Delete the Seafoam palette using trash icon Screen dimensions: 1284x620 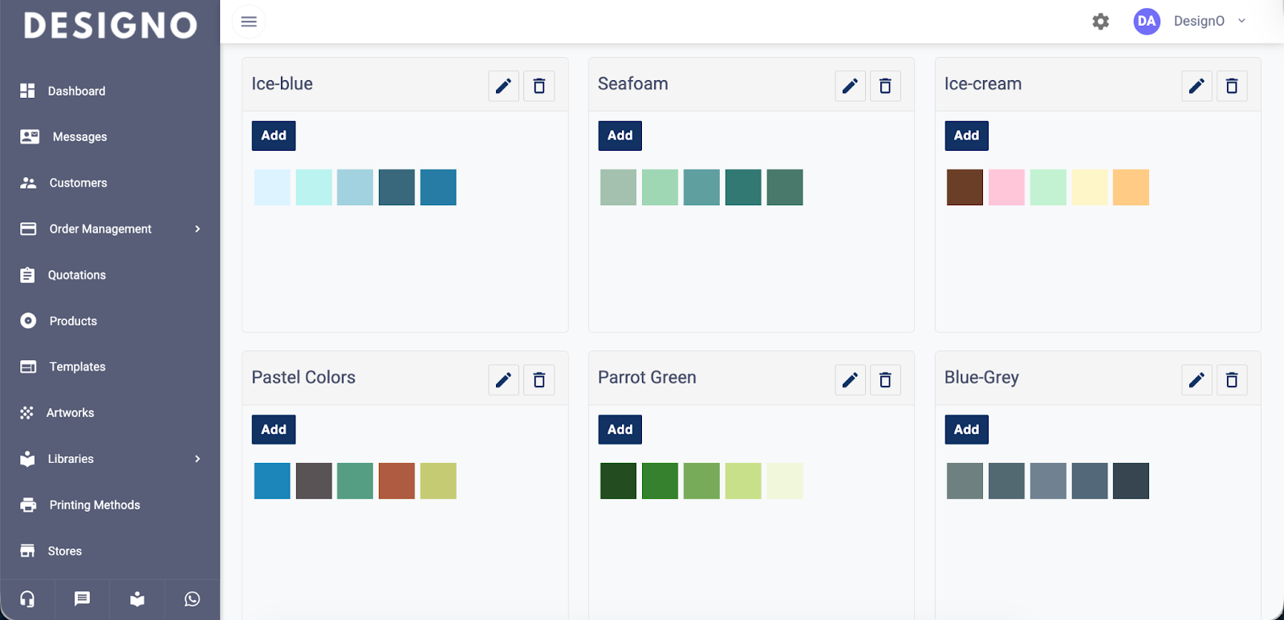[x=885, y=86]
